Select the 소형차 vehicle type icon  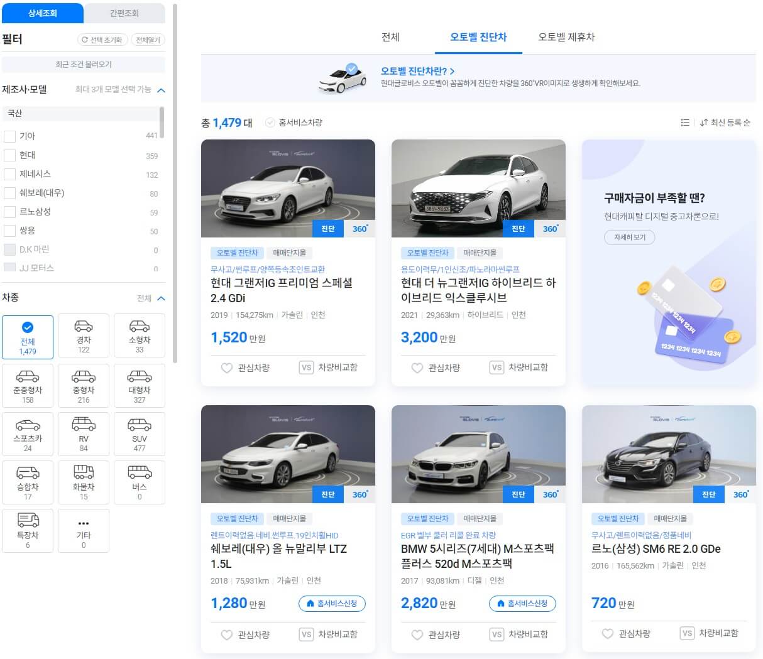click(140, 336)
